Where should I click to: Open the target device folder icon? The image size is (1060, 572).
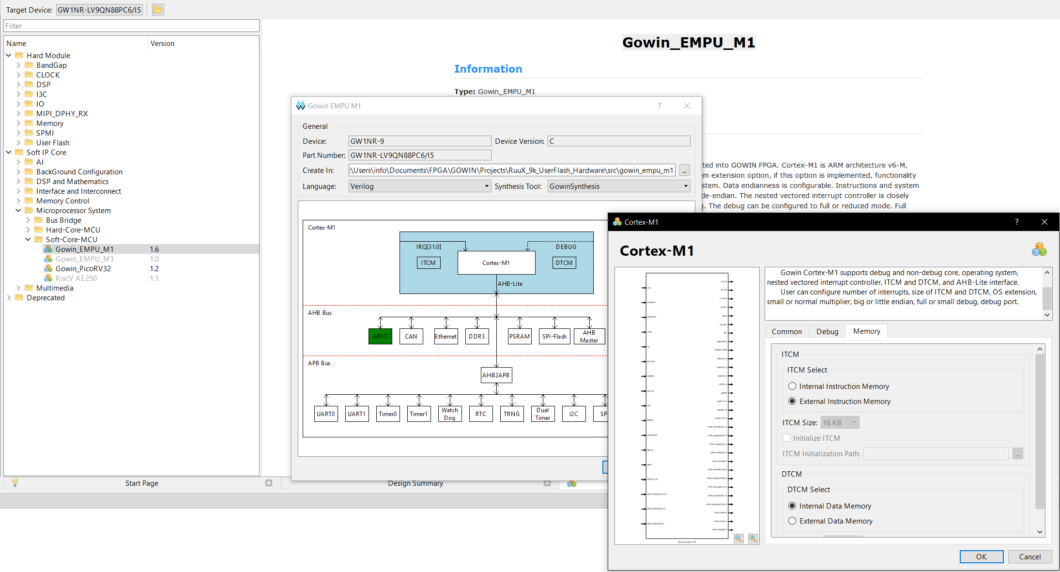(x=158, y=10)
